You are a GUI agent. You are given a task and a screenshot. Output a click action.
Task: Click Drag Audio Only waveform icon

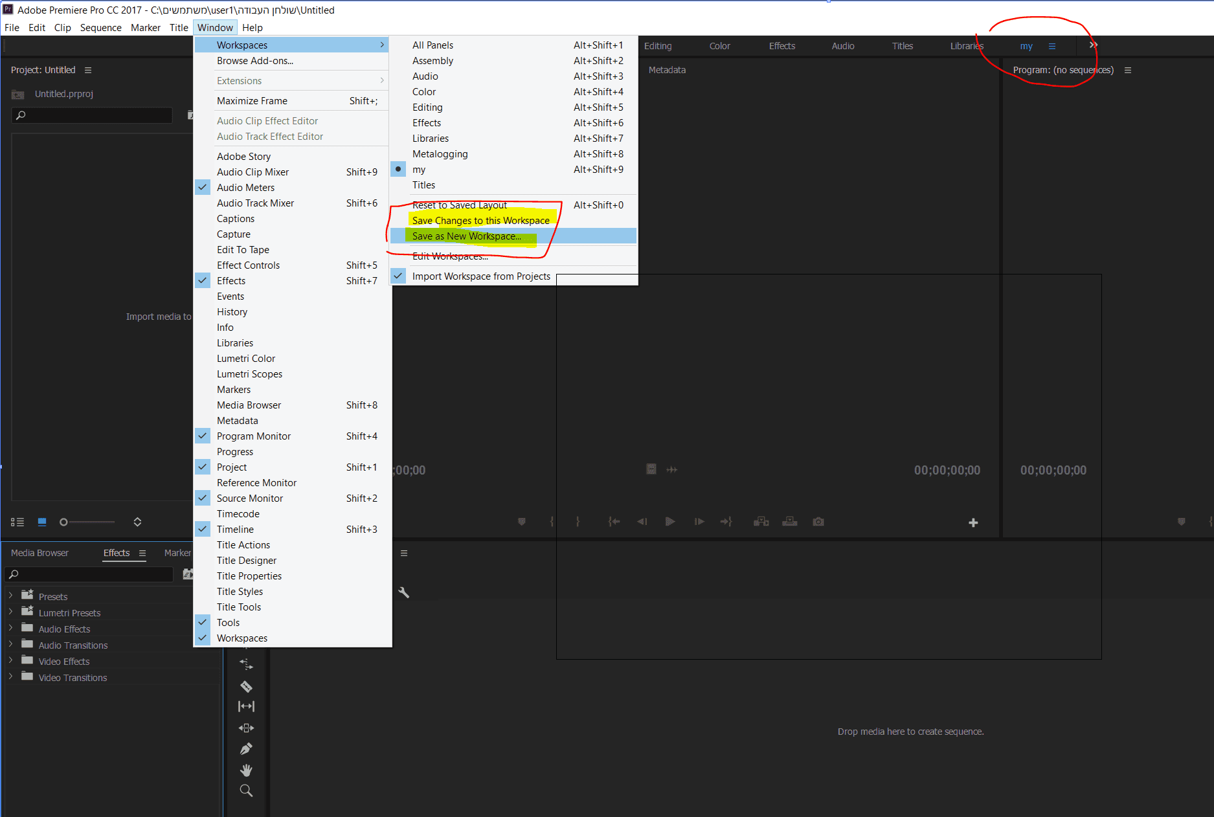[672, 469]
